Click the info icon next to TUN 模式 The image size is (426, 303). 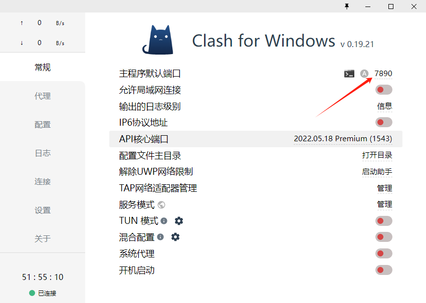click(x=164, y=221)
